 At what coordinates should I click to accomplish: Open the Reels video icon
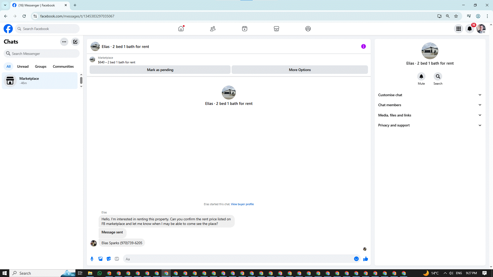pos(245,29)
